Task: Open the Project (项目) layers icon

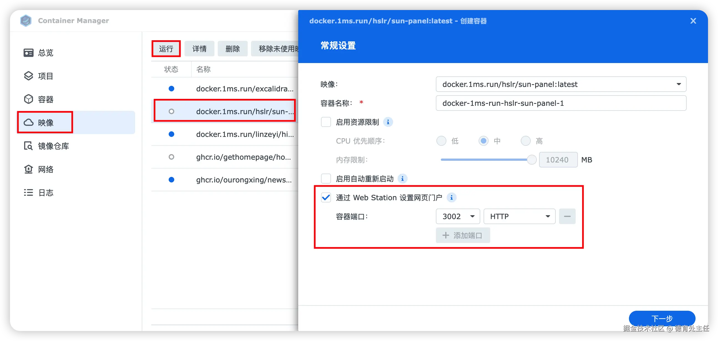Action: click(28, 76)
